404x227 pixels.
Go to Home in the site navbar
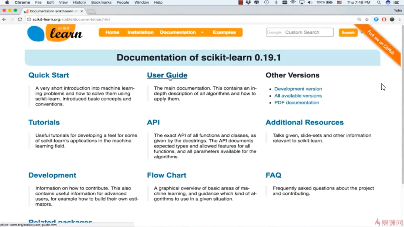coord(112,33)
